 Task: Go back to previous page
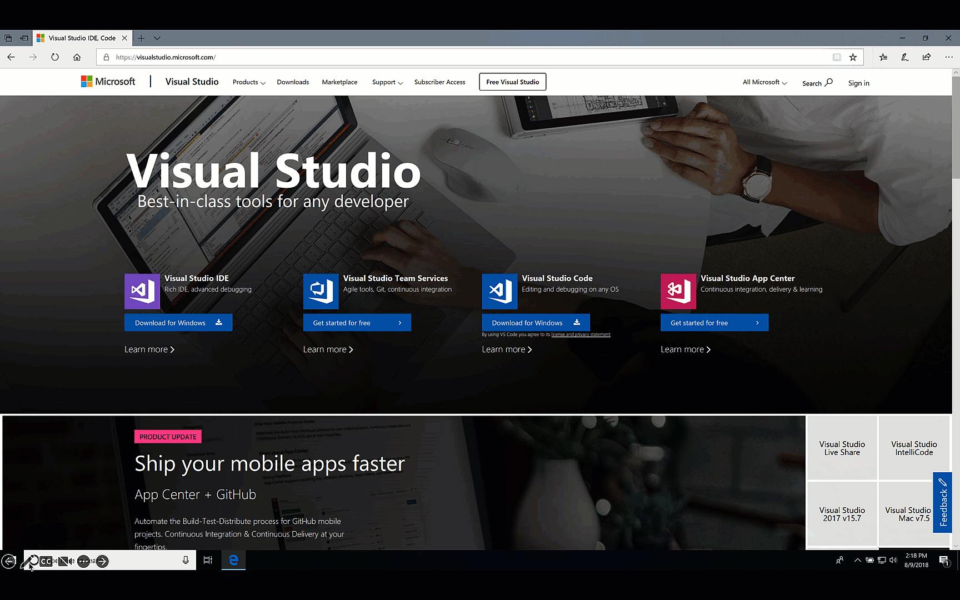pyautogui.click(x=11, y=57)
